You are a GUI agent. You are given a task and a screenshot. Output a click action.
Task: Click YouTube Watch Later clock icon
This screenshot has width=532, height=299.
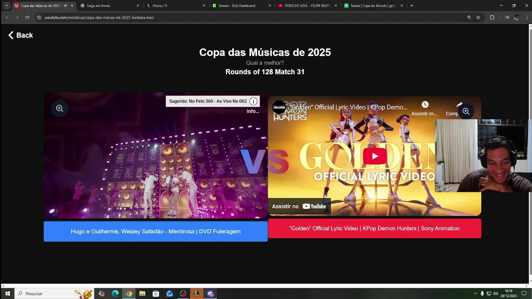[x=425, y=105]
